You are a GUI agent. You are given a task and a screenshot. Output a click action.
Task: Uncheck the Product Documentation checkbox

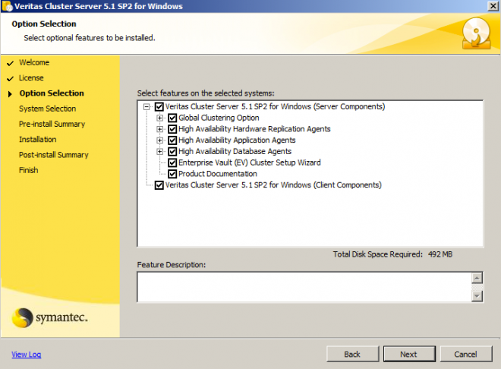pyautogui.click(x=172, y=174)
